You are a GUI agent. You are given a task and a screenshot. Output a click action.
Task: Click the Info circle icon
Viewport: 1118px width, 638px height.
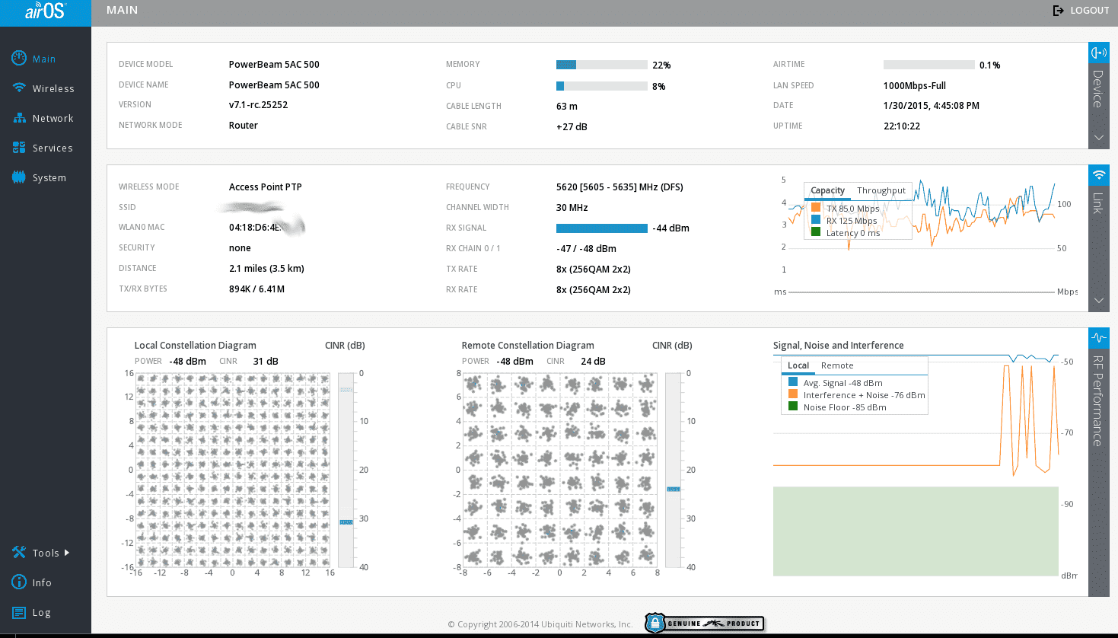pos(19,582)
